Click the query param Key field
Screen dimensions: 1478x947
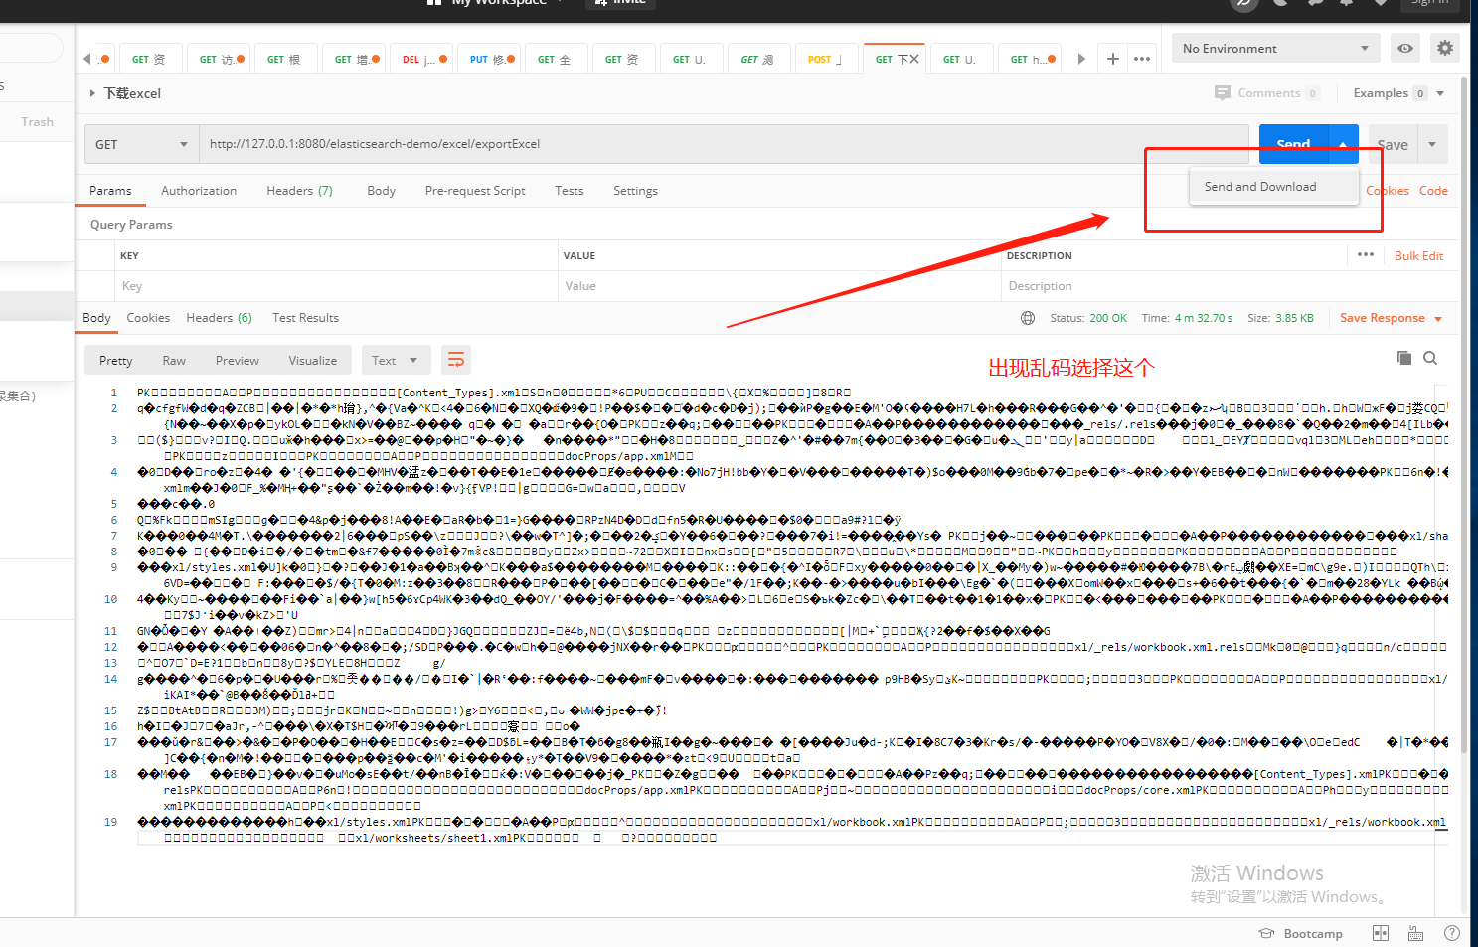pyautogui.click(x=336, y=286)
